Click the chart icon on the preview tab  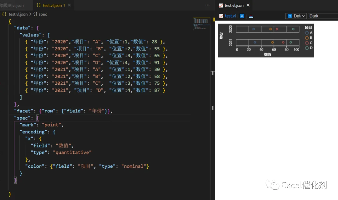221,5
